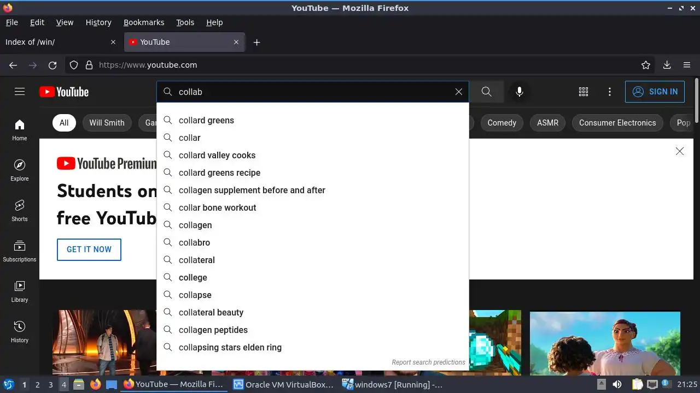
Task: Choose suggestion "collapsing stars elden ring"
Action: click(x=313, y=347)
